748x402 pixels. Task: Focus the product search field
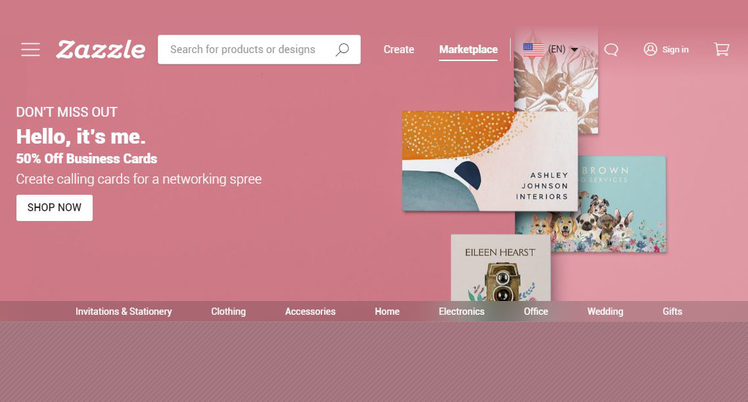click(x=259, y=49)
